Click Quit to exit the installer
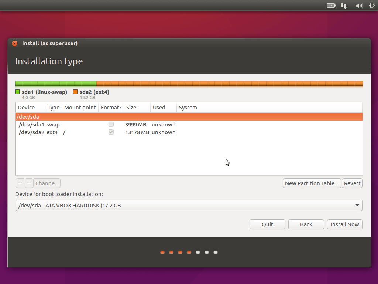 pos(267,224)
